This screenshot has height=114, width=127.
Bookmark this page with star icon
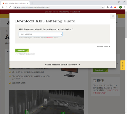[103, 7]
